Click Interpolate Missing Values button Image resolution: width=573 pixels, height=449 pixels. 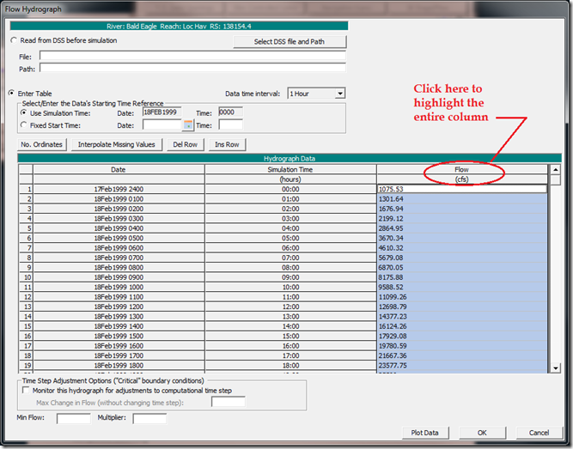(x=117, y=144)
